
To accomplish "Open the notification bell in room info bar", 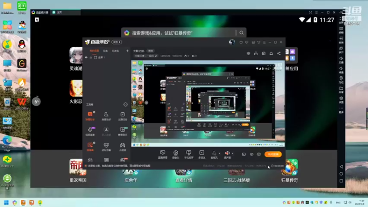I will click(x=271, y=53).
